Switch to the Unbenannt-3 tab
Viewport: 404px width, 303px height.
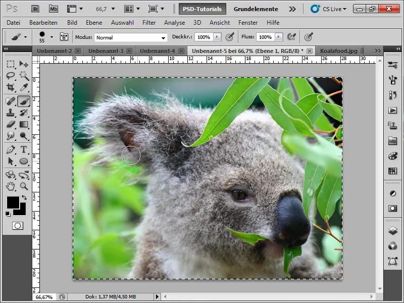[x=106, y=51]
